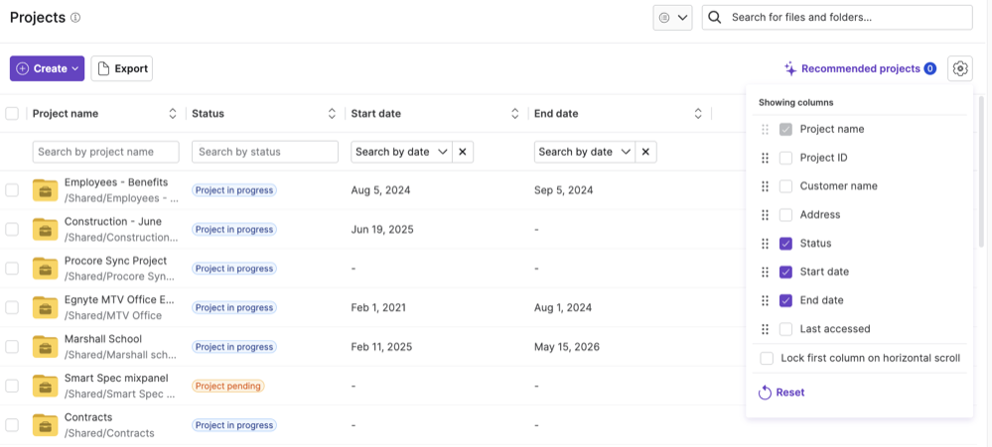Click the /Shared/MTV Office path text
The height and width of the screenshot is (447, 992).
click(x=113, y=316)
